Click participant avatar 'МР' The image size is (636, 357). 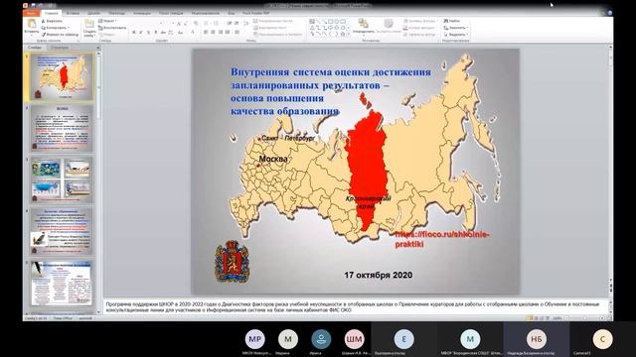[x=254, y=339]
